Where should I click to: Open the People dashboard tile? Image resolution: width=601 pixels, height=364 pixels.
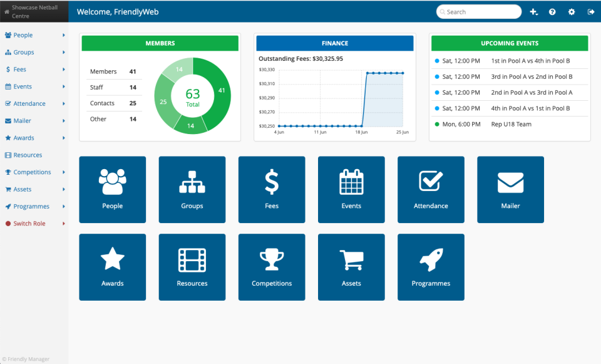[112, 190]
